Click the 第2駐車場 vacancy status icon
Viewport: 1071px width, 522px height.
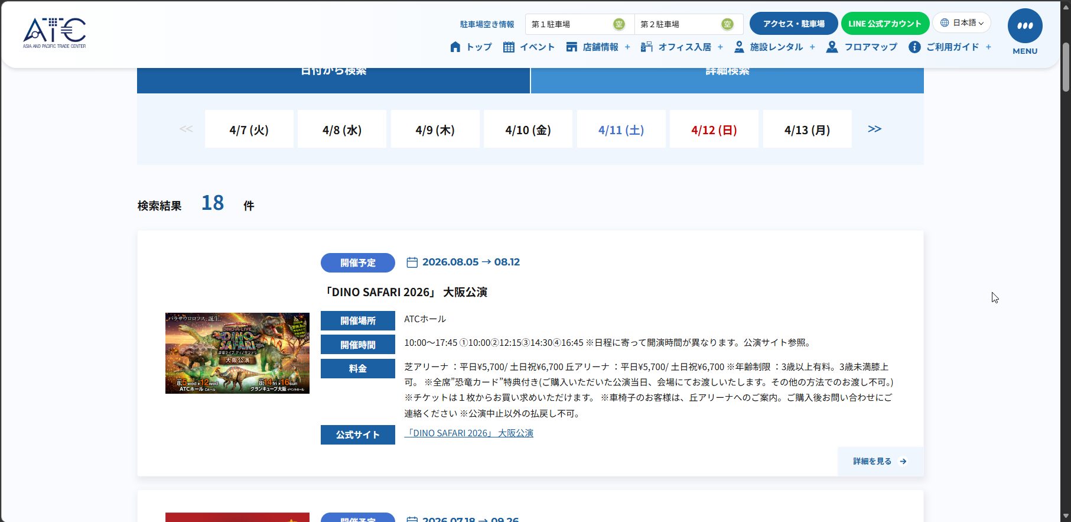click(x=727, y=24)
